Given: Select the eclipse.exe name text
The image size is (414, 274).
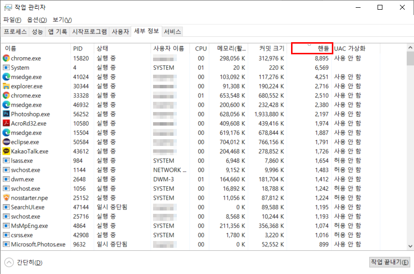Looking at the screenshot, I should pyautogui.click(x=25, y=142).
